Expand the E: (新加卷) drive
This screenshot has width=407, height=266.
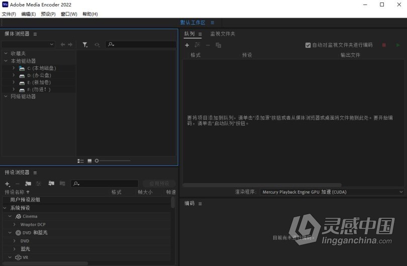pyautogui.click(x=14, y=82)
